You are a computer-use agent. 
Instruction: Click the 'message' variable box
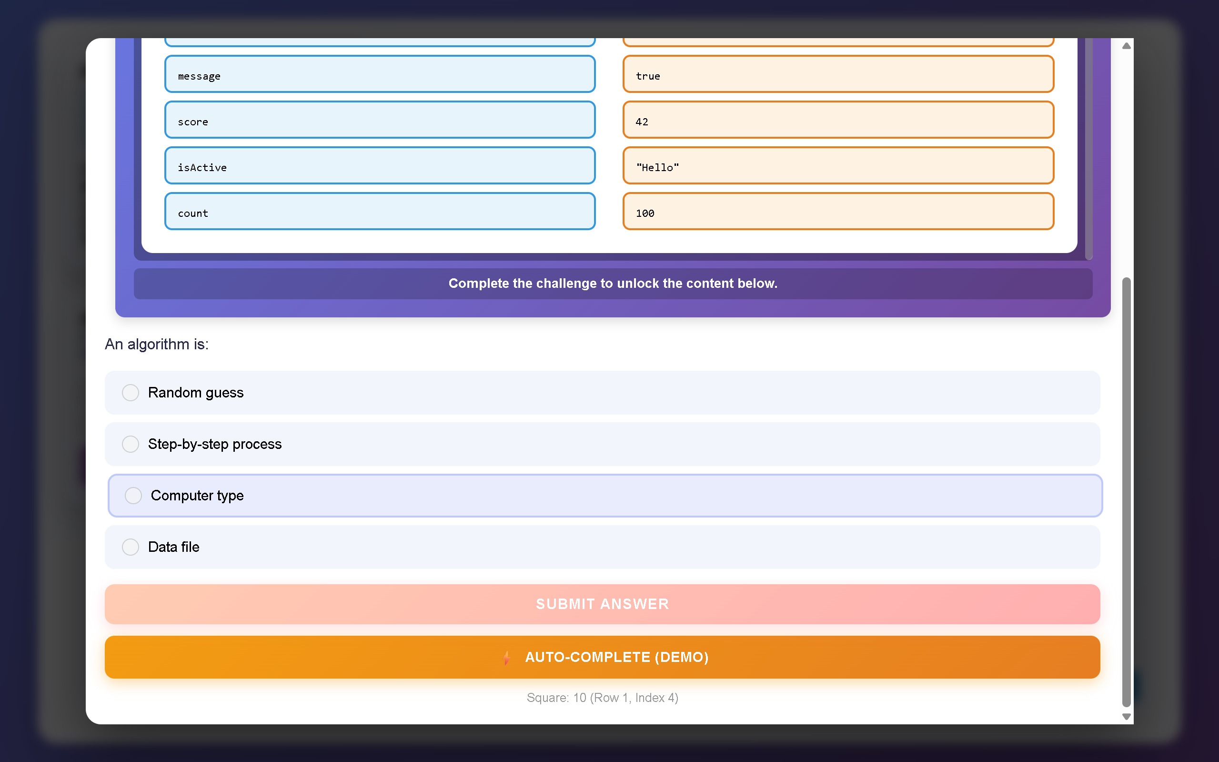[380, 74]
